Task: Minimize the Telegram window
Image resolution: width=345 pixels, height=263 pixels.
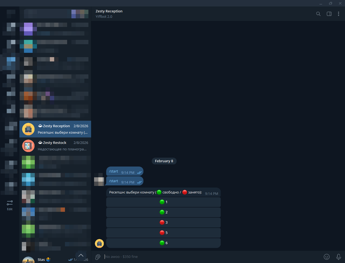Action: point(321,4)
